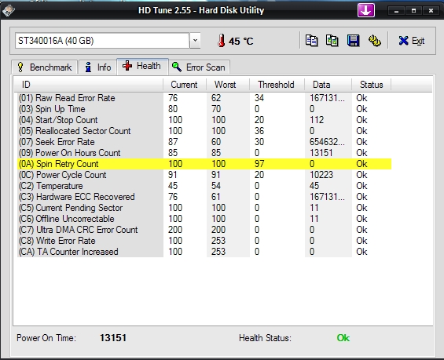The width and height of the screenshot is (444, 360).
Task: Click the Worst value 54 for Temperature
Action: click(x=216, y=186)
